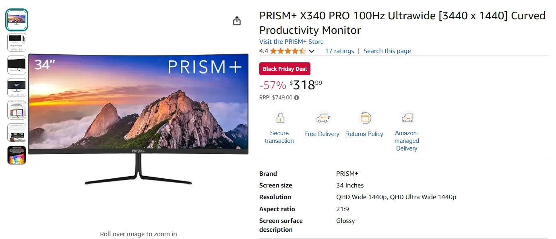Open the RRP price info icon

[x=296, y=97]
